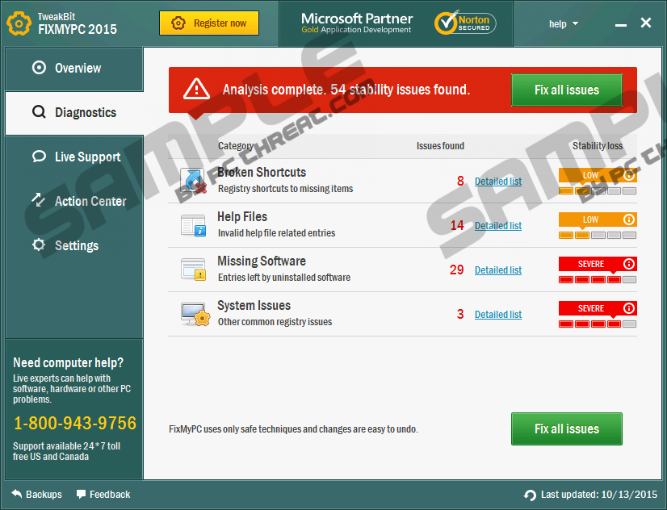This screenshot has width=667, height=510.
Task: Click the System Issues category icon
Action: click(194, 314)
